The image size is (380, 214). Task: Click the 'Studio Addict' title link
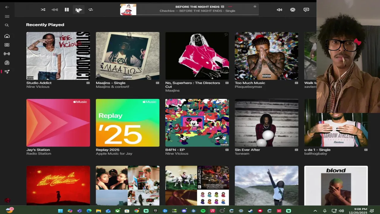pyautogui.click(x=39, y=83)
